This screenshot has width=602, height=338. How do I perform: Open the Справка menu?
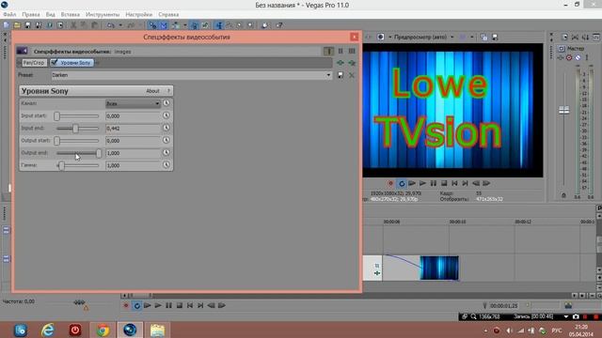point(168,15)
